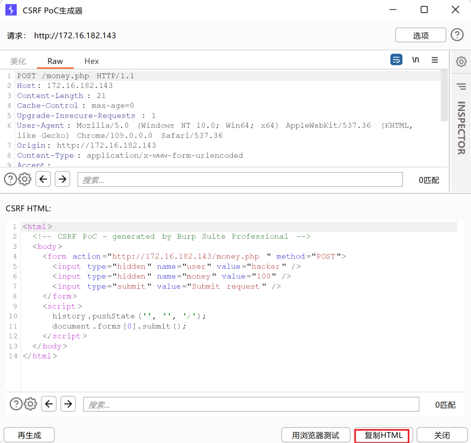
Task: Click the hidden input name="money" line
Action: pyautogui.click(x=172, y=276)
